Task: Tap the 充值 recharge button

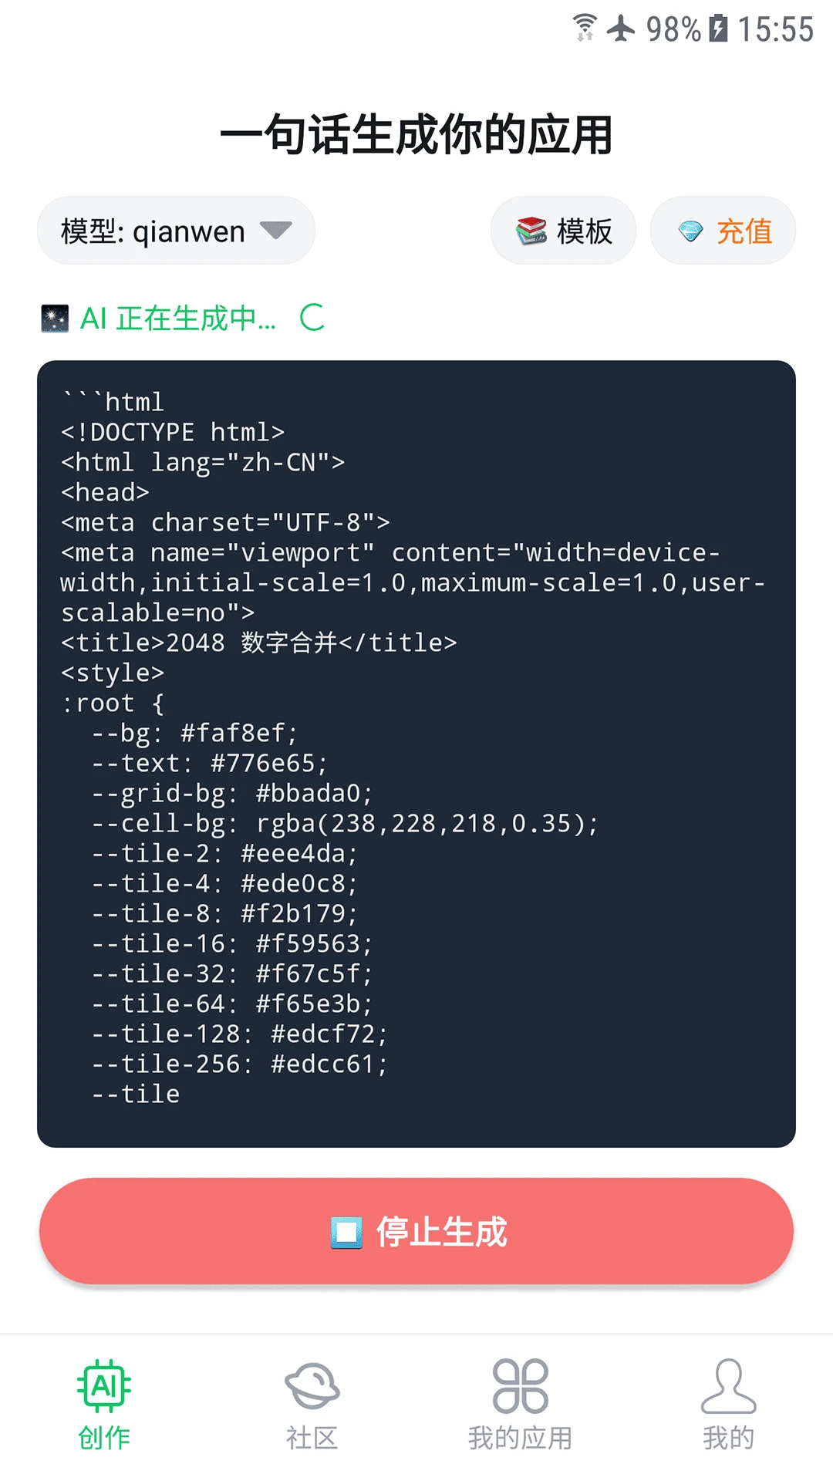Action: 723,231
